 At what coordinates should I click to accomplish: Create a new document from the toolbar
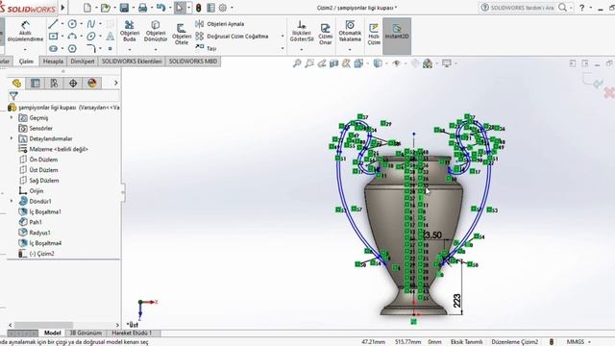(x=87, y=8)
